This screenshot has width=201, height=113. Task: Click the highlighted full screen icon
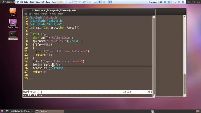100,2
